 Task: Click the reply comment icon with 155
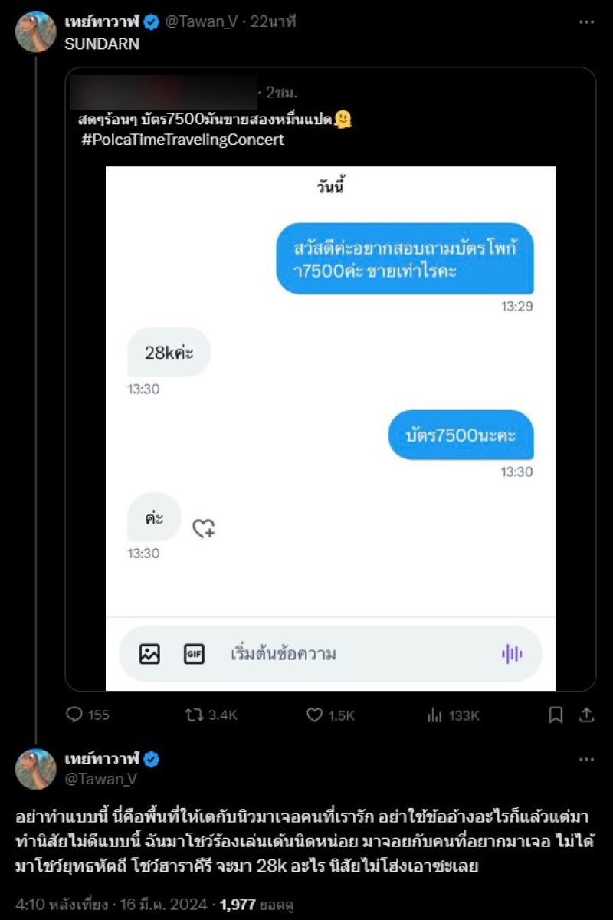click(74, 715)
